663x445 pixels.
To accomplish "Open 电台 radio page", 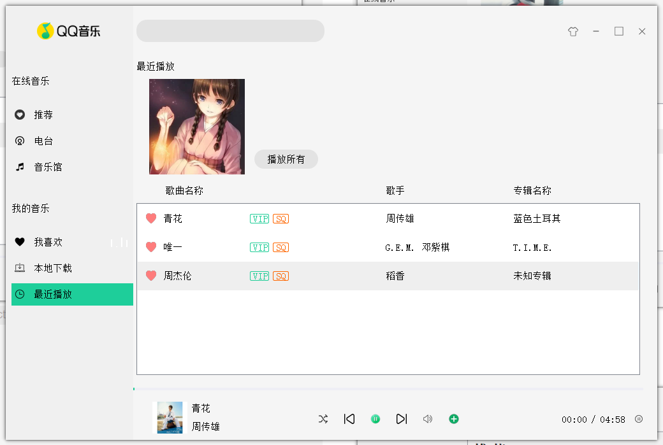I will [x=72, y=141].
